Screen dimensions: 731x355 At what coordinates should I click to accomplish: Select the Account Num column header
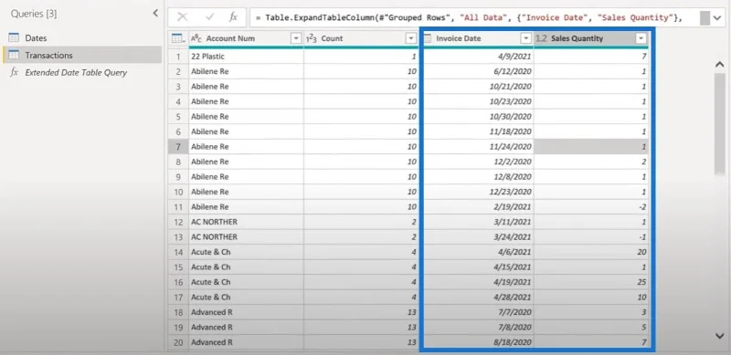click(246, 38)
